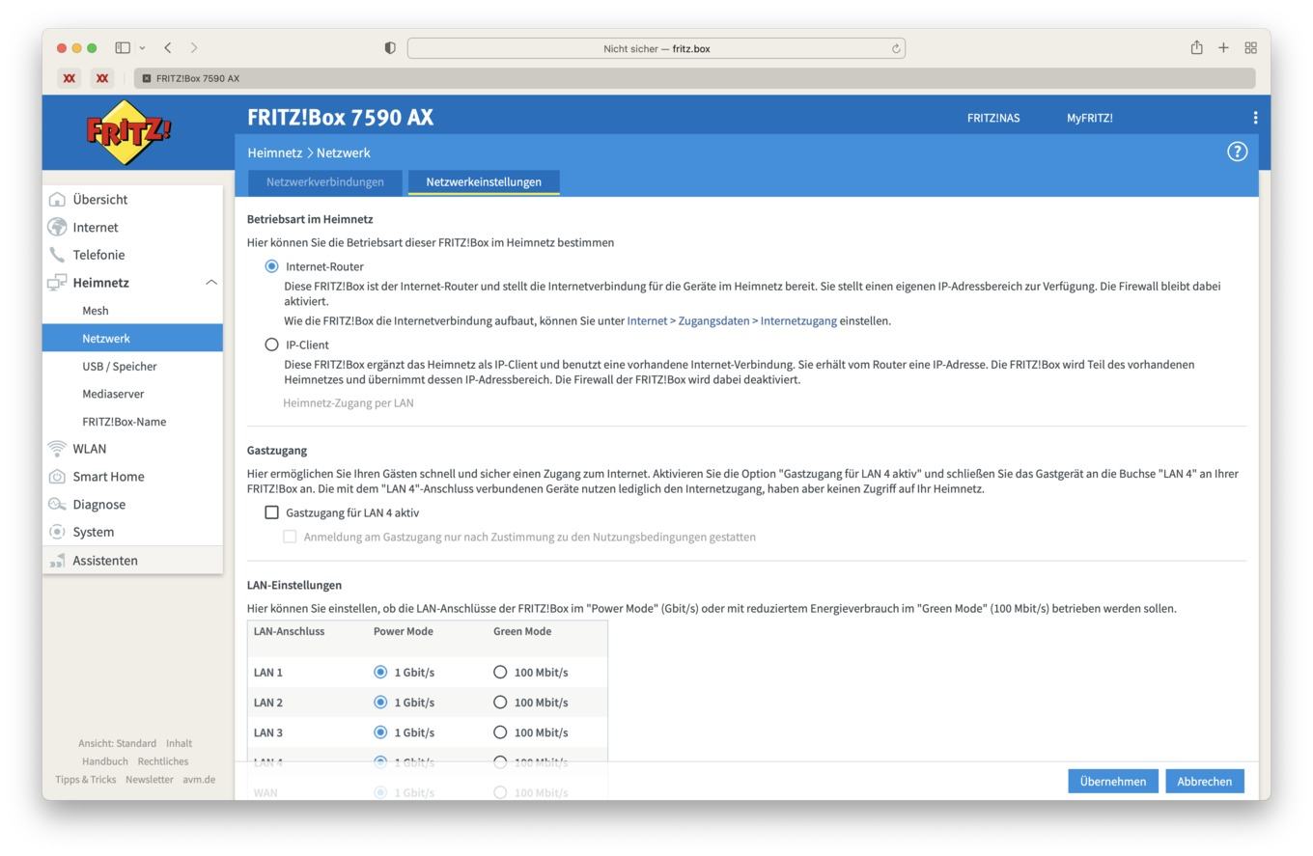Screen dimensions: 1313x856
Task: Click the second pinned XX tab
Action: tap(101, 78)
